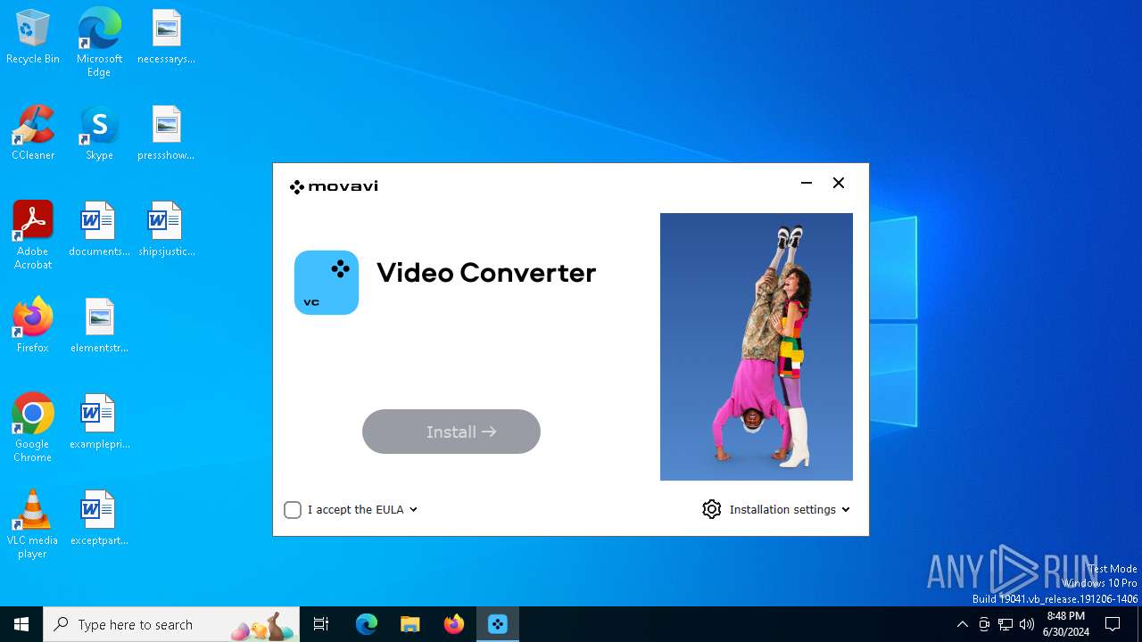Open the taskbar clock and date
Screen dimensions: 1142x642
click(x=1066, y=624)
